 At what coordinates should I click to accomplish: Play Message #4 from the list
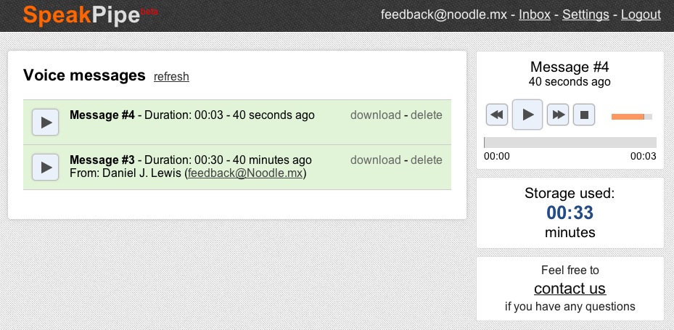[x=46, y=123]
